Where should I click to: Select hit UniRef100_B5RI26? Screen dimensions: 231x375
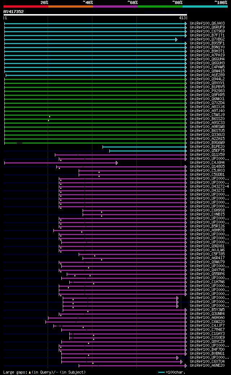click(x=207, y=226)
